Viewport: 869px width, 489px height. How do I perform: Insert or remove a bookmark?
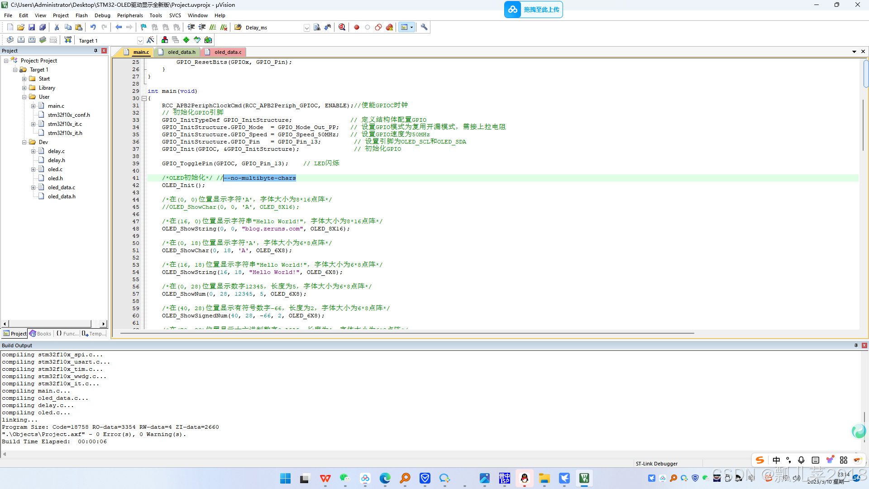tap(143, 27)
